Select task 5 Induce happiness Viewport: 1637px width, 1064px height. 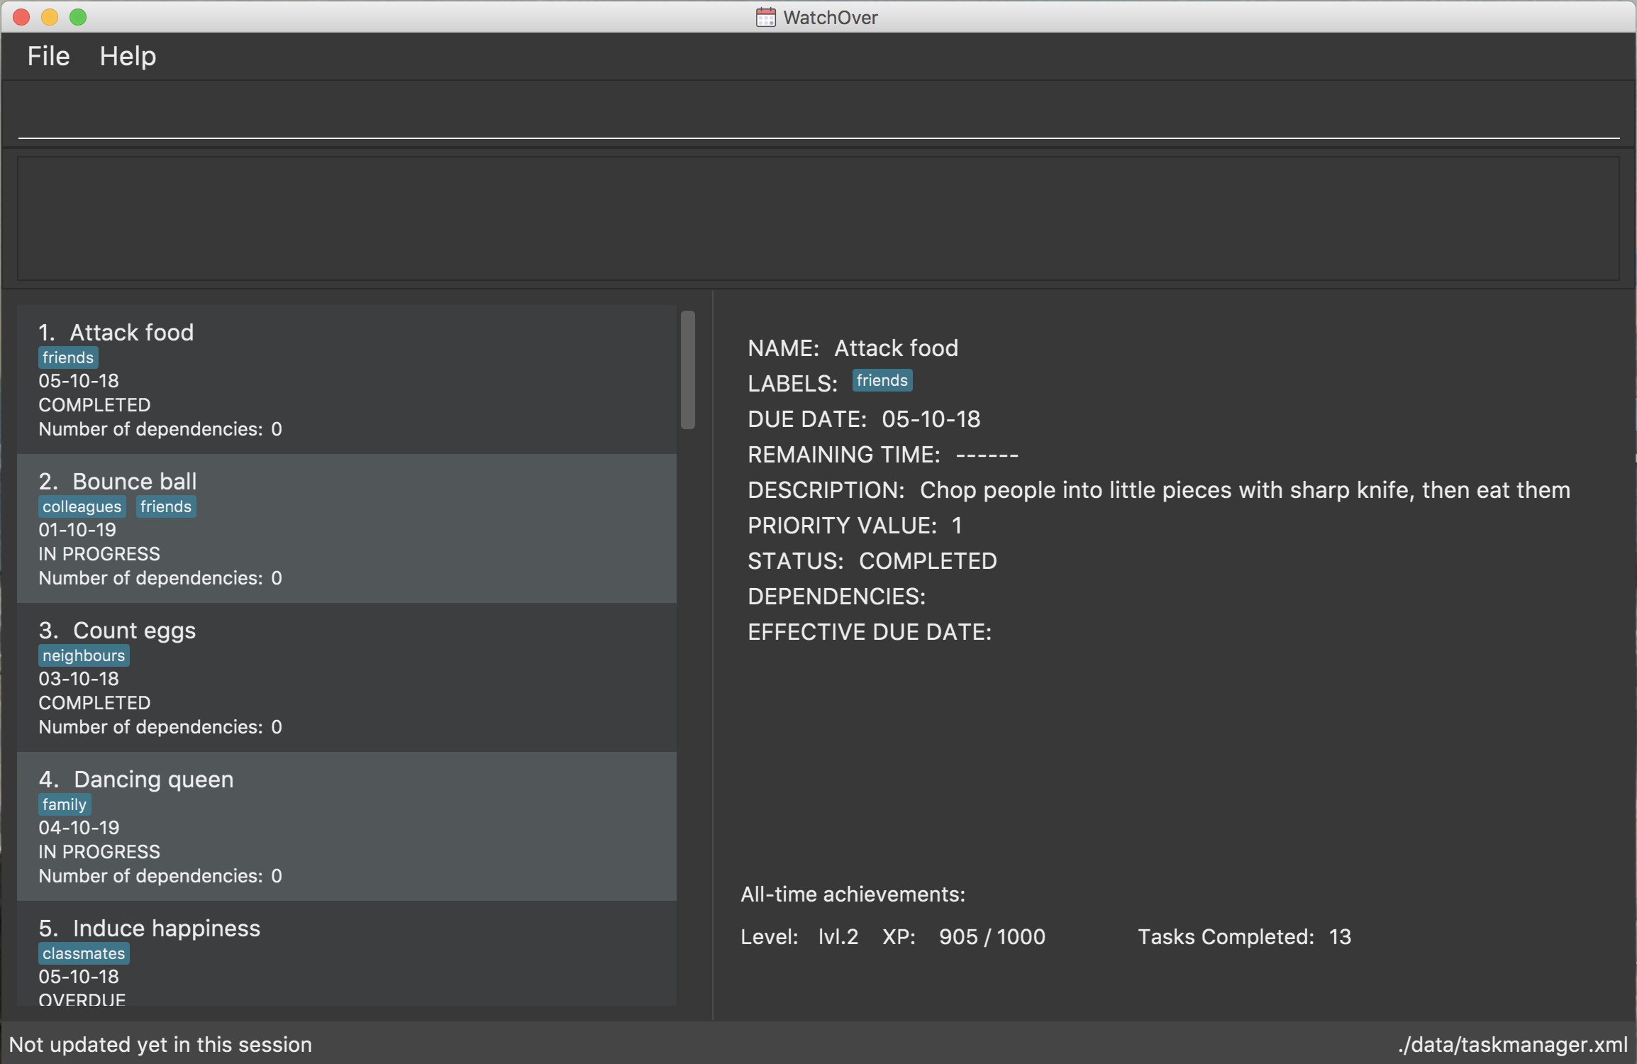click(347, 953)
